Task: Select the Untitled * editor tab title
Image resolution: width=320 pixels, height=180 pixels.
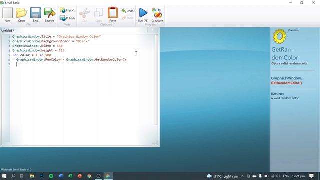Action: (x=8, y=31)
